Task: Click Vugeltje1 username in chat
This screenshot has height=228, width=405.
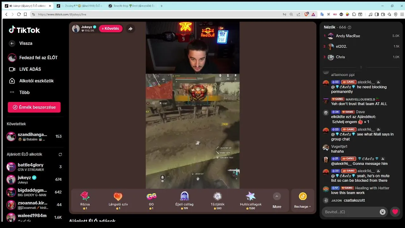Action: click(x=339, y=147)
